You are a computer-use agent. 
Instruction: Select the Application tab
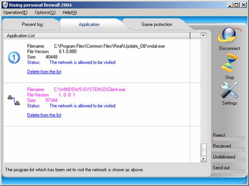[89, 24]
